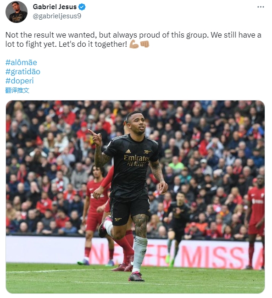This screenshot has height=298, width=272.
Task: Open Gabriel Jesus's profile avatar
Action: 17,11
